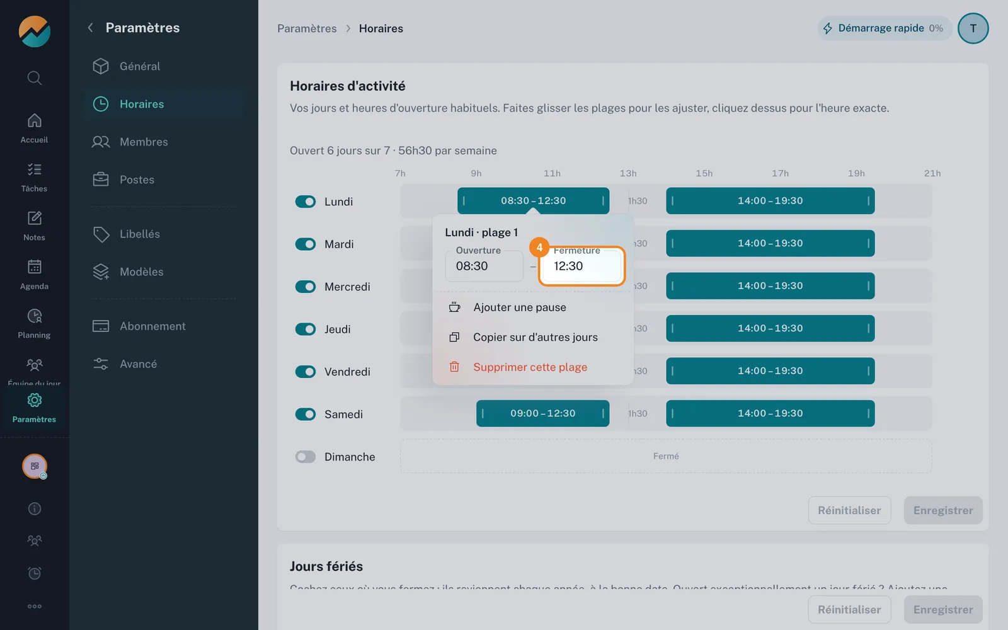
Task: Disable the Lundi toggle
Action: pyautogui.click(x=306, y=202)
